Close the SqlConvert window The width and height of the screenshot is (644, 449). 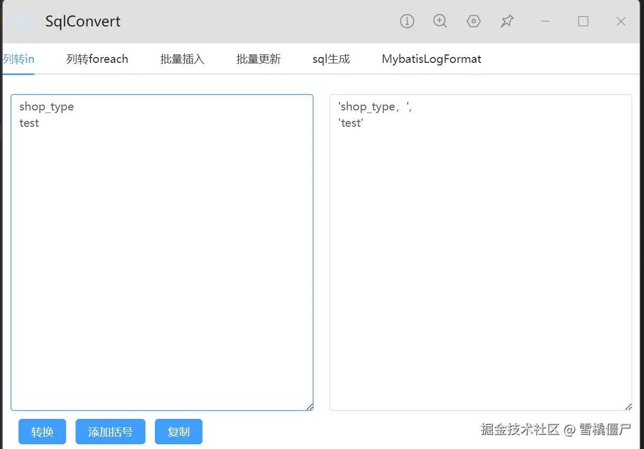[621, 21]
